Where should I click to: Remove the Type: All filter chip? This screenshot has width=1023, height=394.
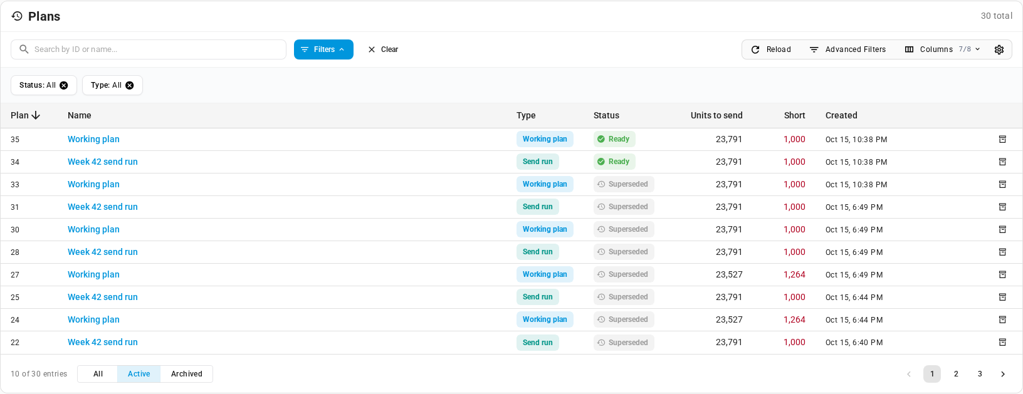tap(130, 85)
